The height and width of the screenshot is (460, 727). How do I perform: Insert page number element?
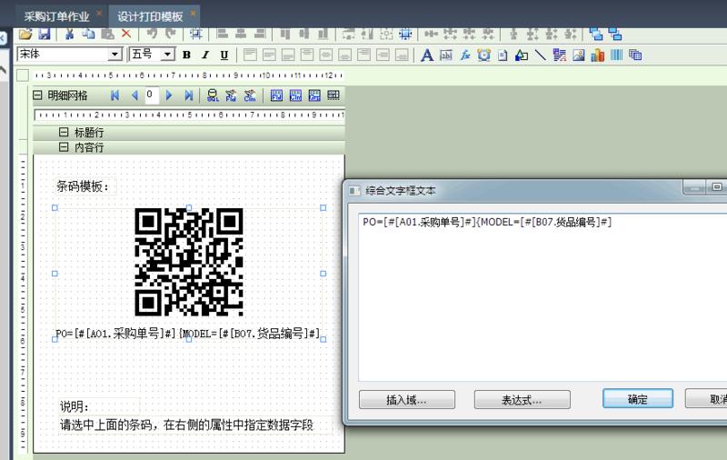pyautogui.click(x=503, y=55)
